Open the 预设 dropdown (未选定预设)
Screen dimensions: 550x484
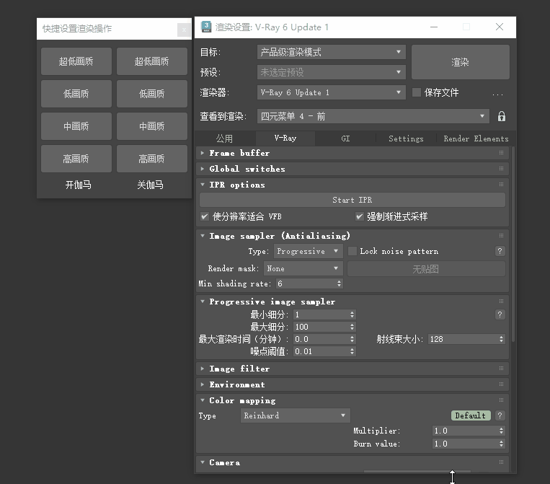click(331, 72)
